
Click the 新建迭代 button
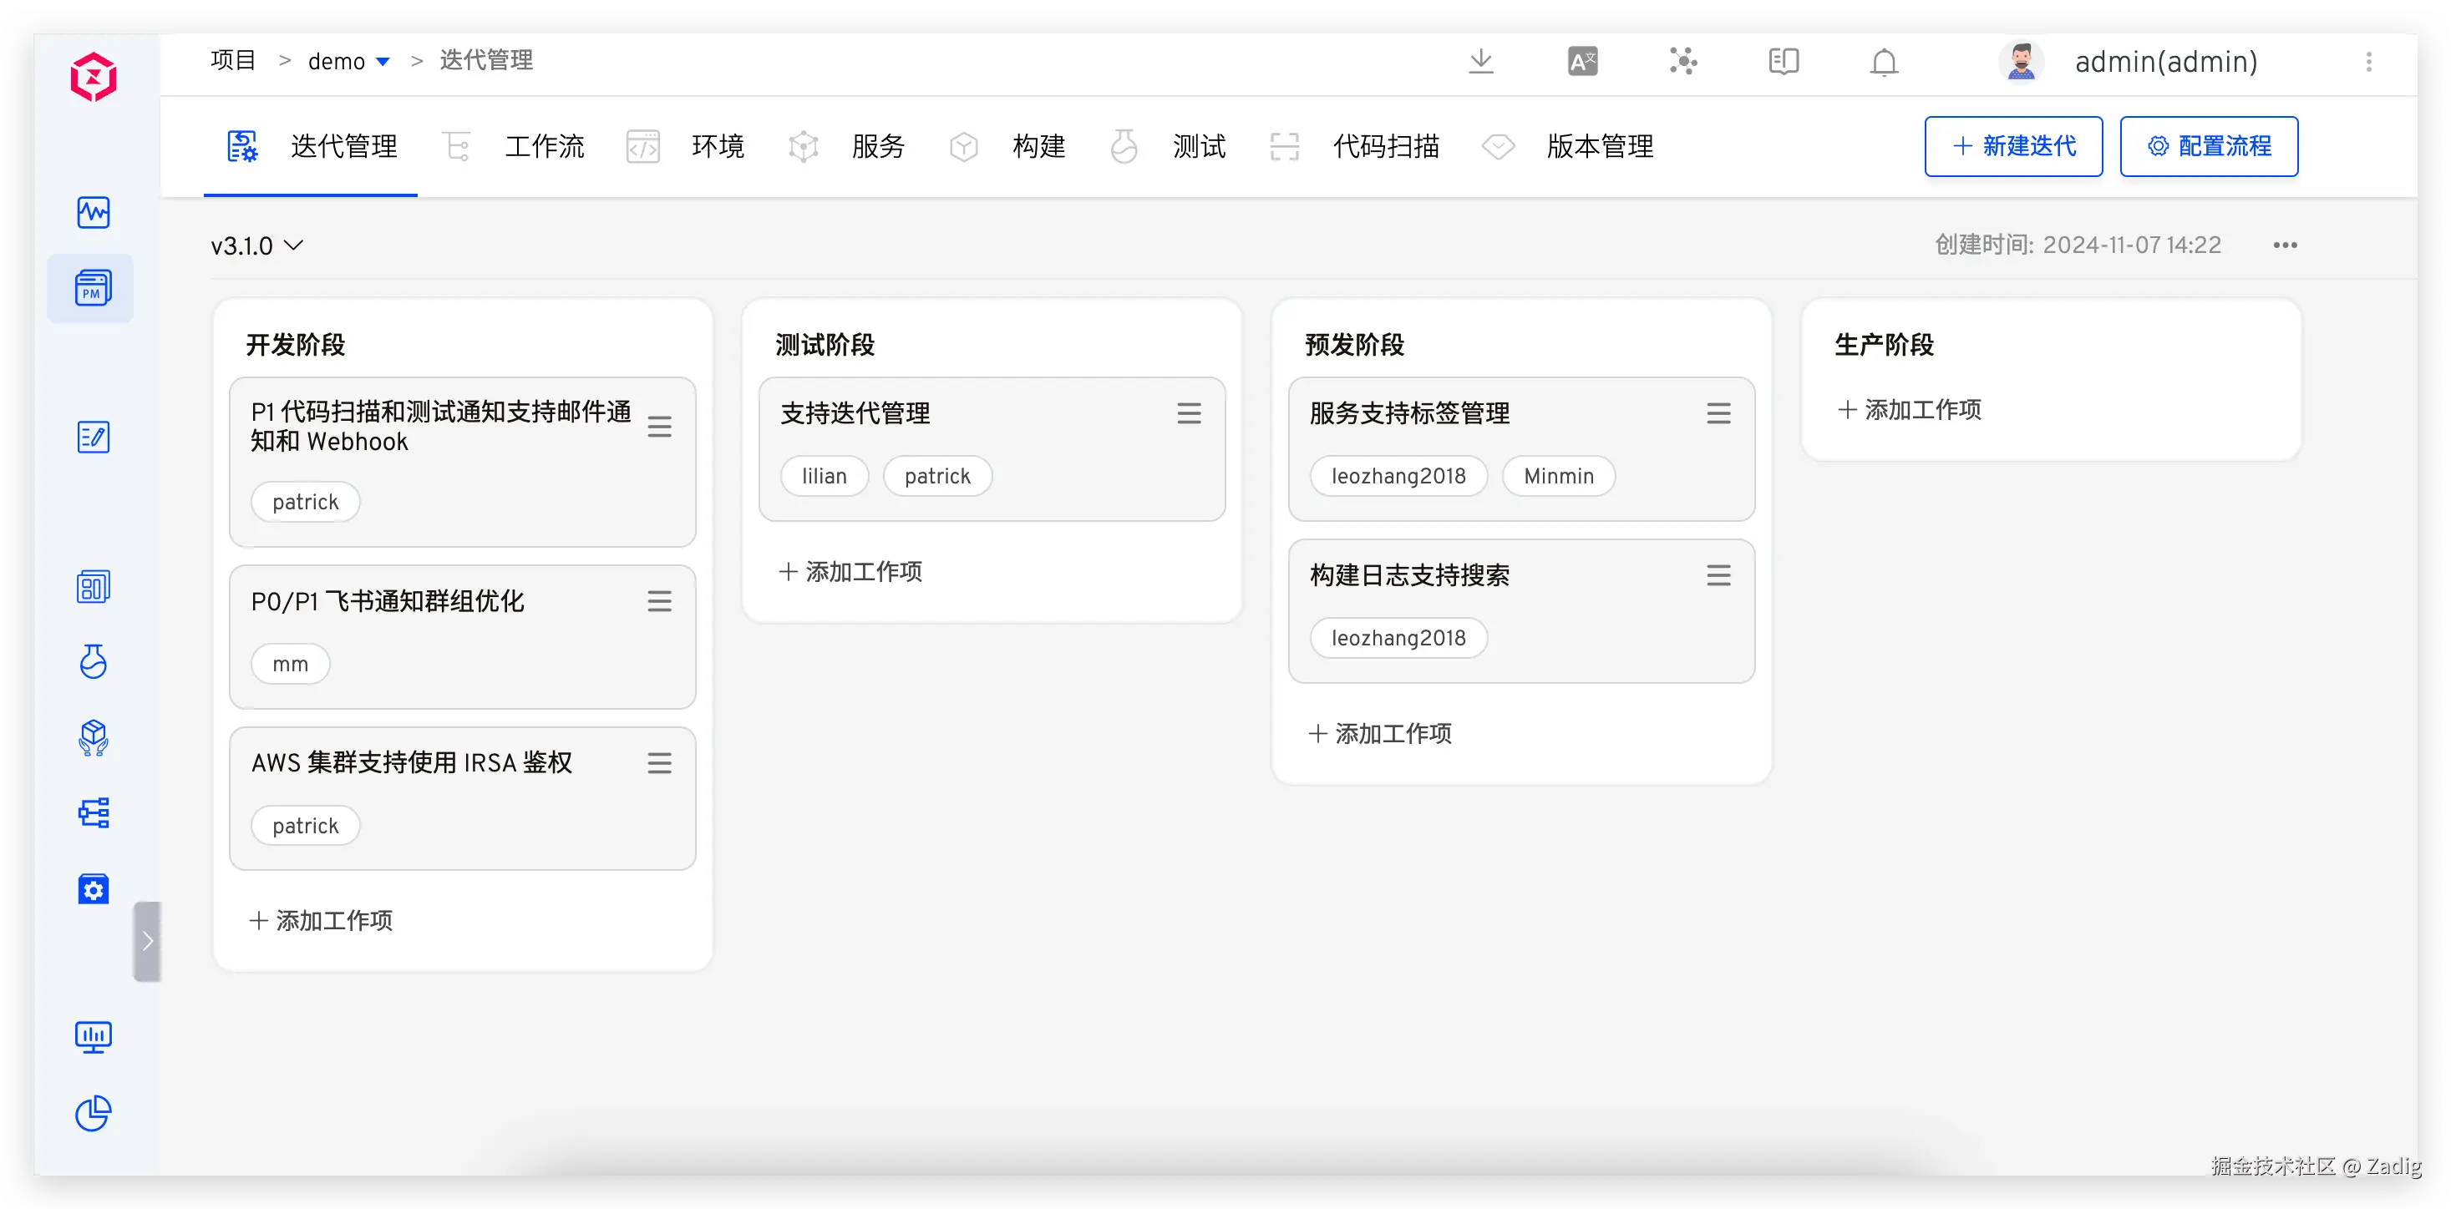click(x=2013, y=146)
